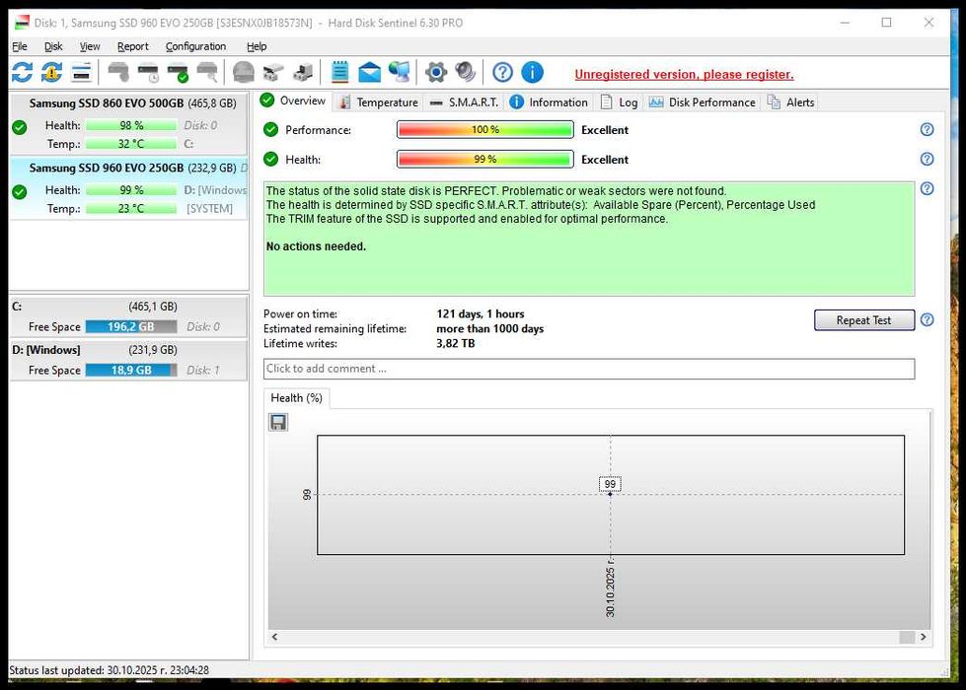The width and height of the screenshot is (966, 690).
Task: Switch to the S.M.A.R.T. tab
Action: coord(465,103)
